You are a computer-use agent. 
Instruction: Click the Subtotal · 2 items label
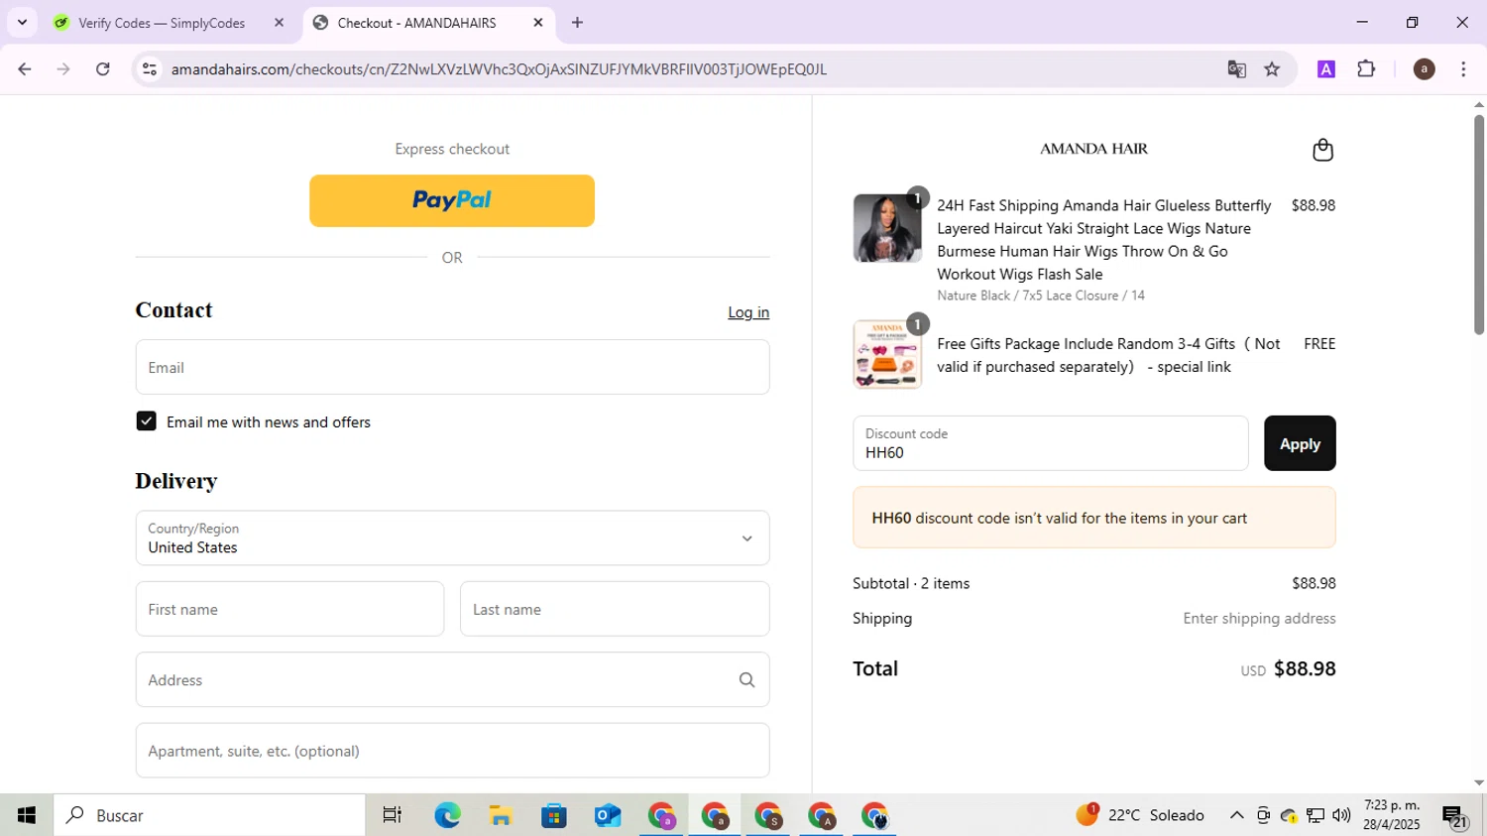click(911, 583)
